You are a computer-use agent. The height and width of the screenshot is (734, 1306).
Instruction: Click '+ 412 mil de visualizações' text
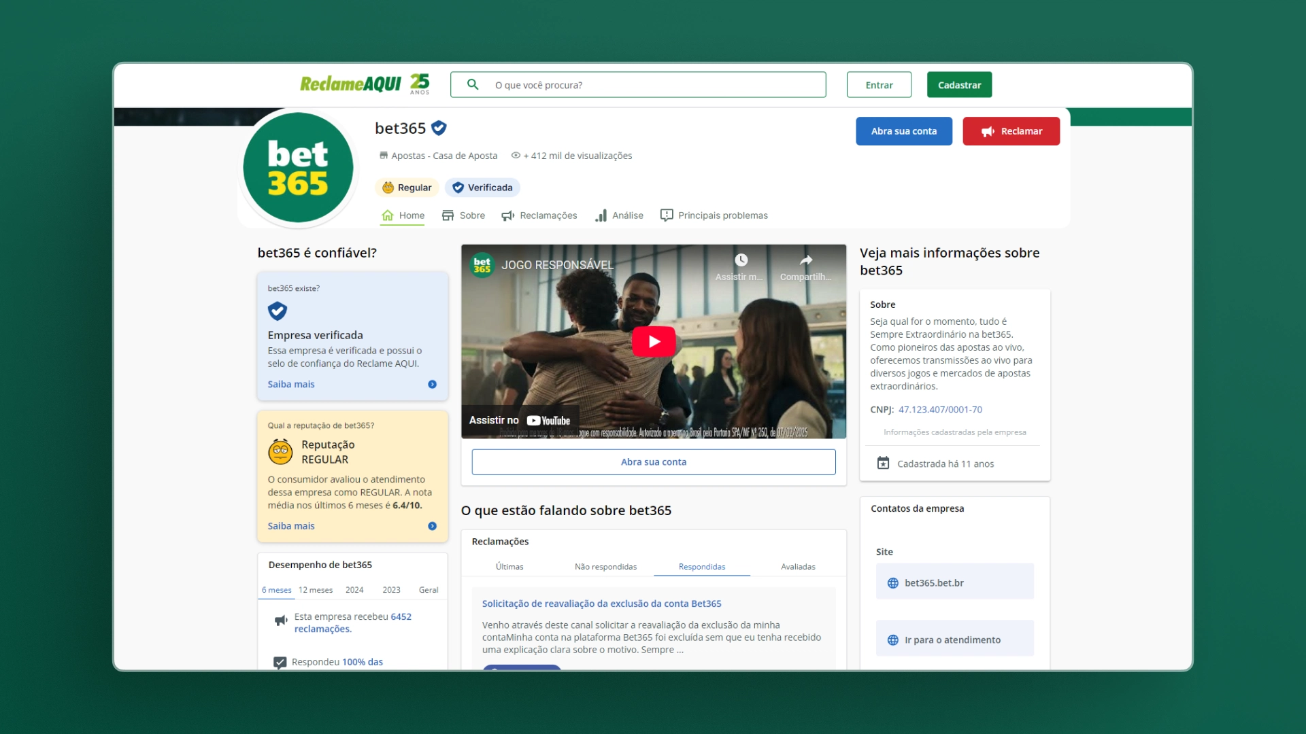[577, 156]
